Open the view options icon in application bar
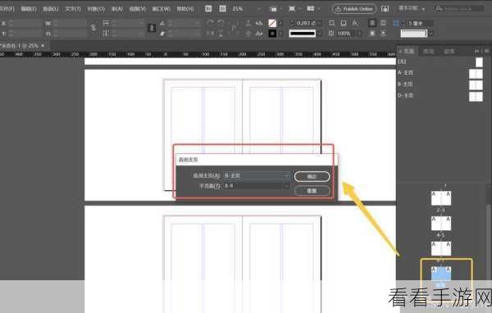 273,9
